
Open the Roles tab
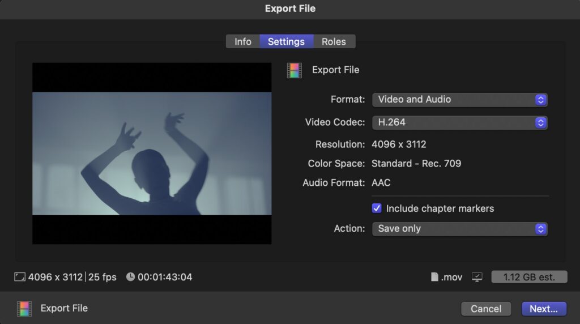tap(334, 41)
